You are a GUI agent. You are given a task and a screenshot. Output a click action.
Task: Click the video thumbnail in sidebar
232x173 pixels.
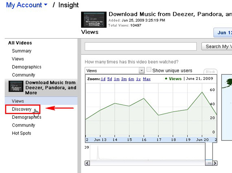tap(16, 86)
